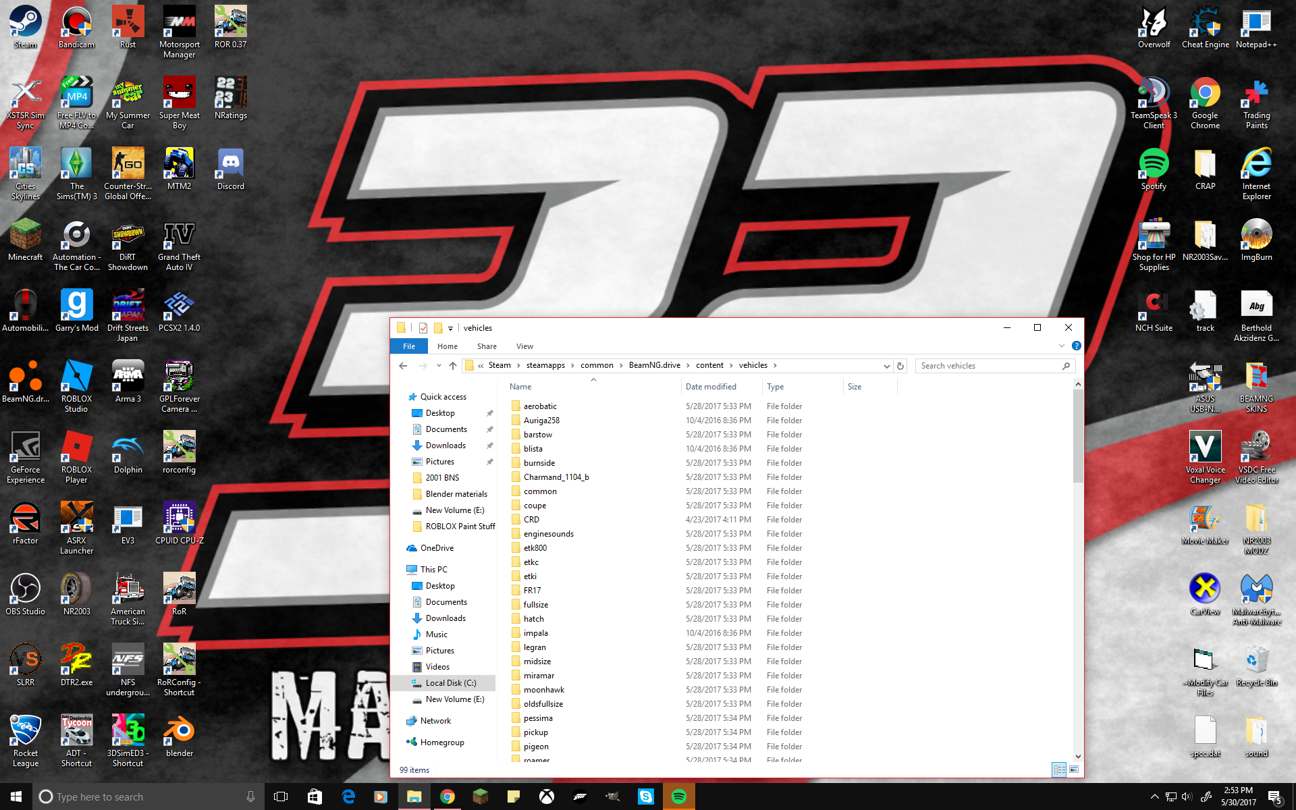The width and height of the screenshot is (1296, 810).
Task: Open the TeamSpeak 3 Client icon
Action: coord(1154,103)
